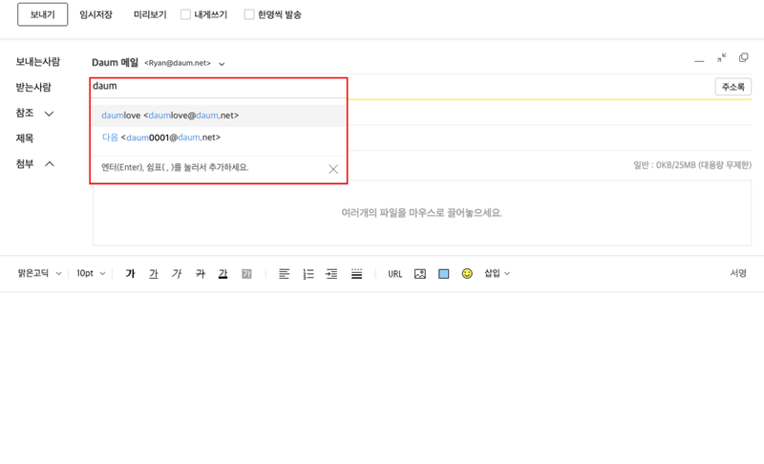764x464 pixels.
Task: Insert a numbered list
Action: point(308,274)
